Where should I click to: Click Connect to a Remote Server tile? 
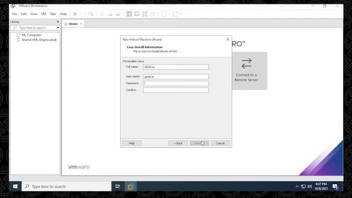(x=249, y=71)
